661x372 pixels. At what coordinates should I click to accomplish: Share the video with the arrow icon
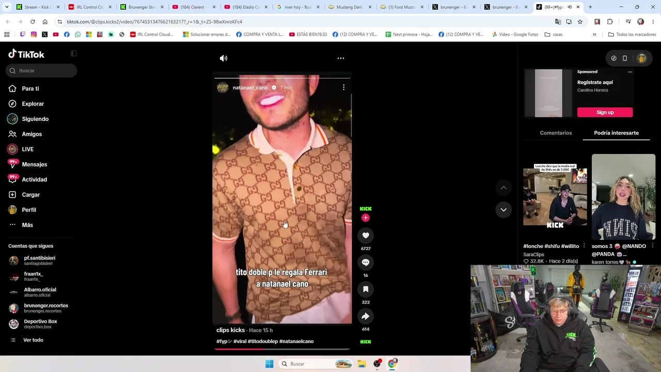tap(366, 316)
